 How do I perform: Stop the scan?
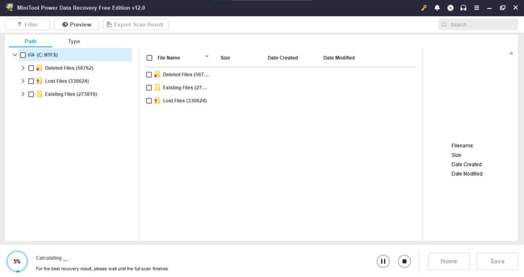tap(404, 261)
